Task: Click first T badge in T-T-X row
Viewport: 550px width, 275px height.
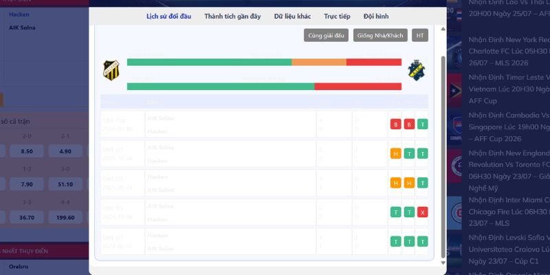Action: pos(396,212)
